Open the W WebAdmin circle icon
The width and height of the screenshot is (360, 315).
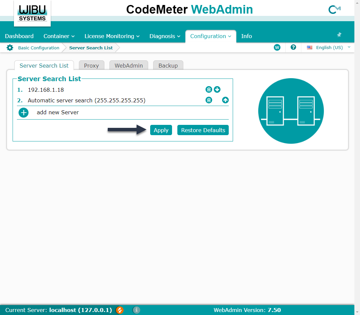pyautogui.click(x=277, y=47)
